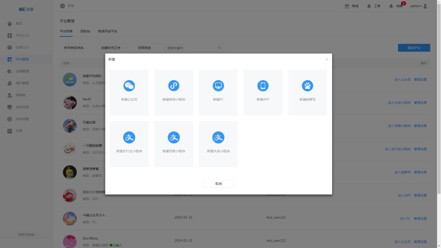The image size is (441, 248).
Task: Switch to the 回收站 tab
Action: (x=85, y=31)
